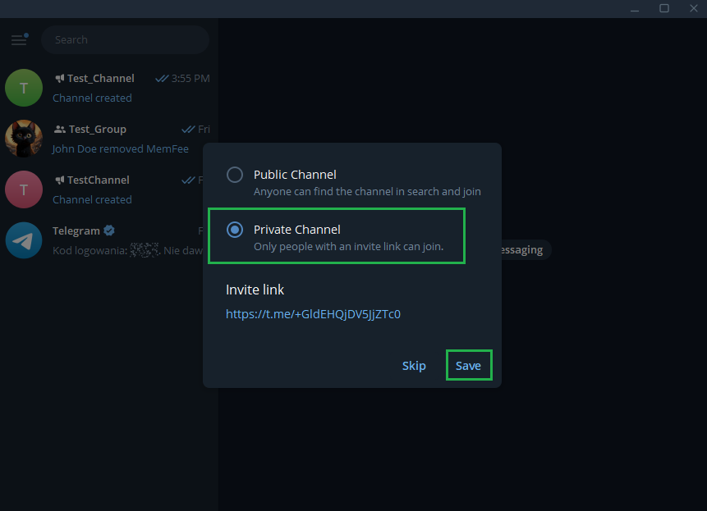This screenshot has height=511, width=707.
Task: Click the Search chats field
Action: click(125, 40)
